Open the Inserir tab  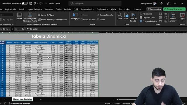pyautogui.click(x=22, y=9)
